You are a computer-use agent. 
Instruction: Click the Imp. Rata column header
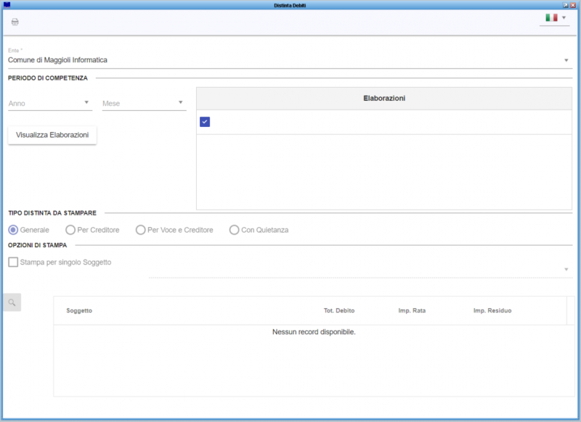pyautogui.click(x=412, y=311)
